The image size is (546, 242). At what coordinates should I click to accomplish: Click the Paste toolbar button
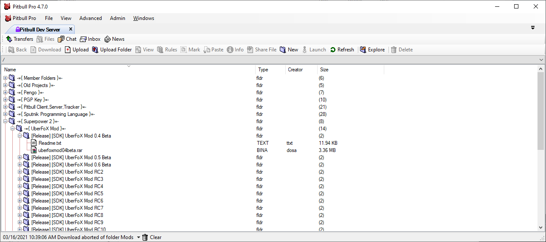point(213,50)
